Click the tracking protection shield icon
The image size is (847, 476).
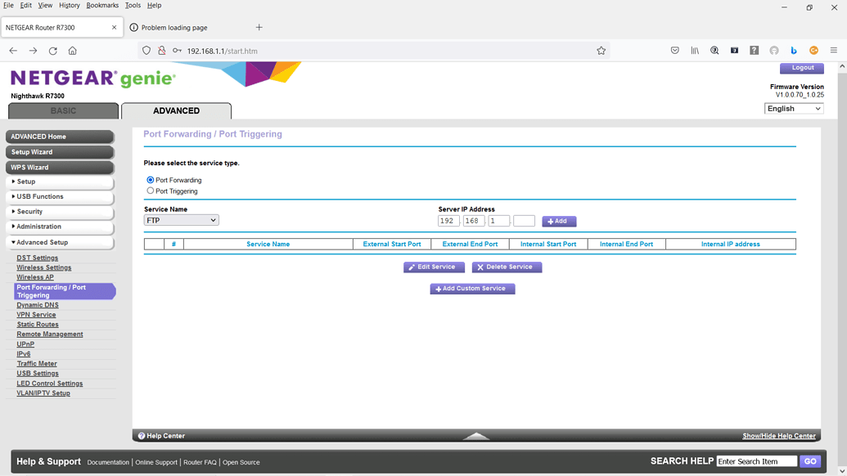(x=146, y=50)
